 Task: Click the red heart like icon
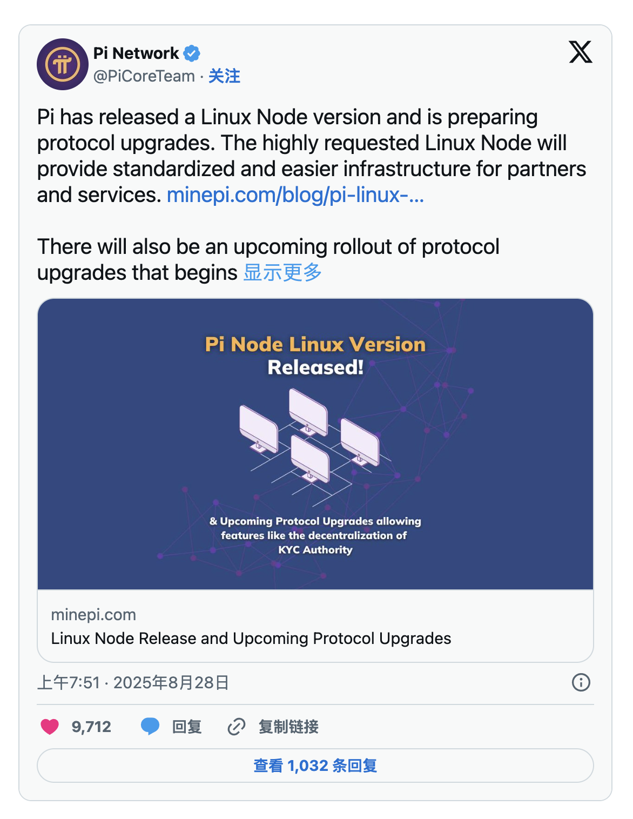click(x=50, y=727)
